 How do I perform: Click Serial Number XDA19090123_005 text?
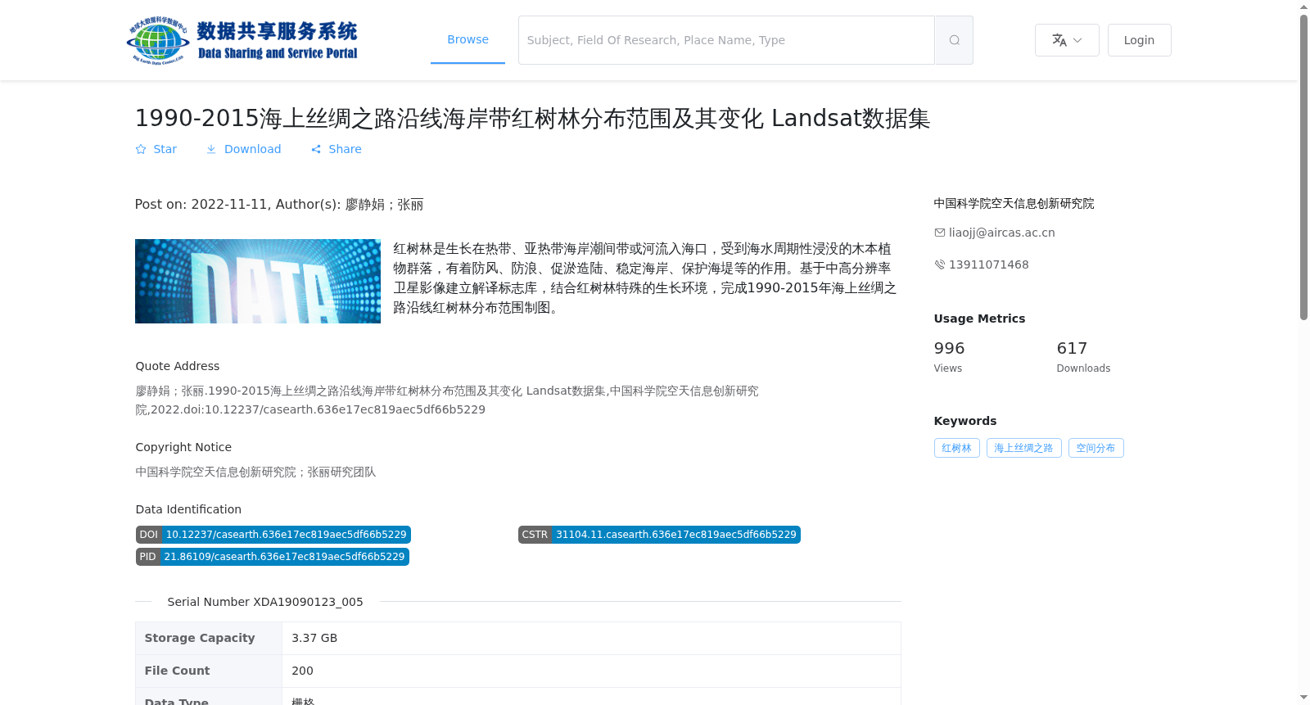pyautogui.click(x=265, y=602)
